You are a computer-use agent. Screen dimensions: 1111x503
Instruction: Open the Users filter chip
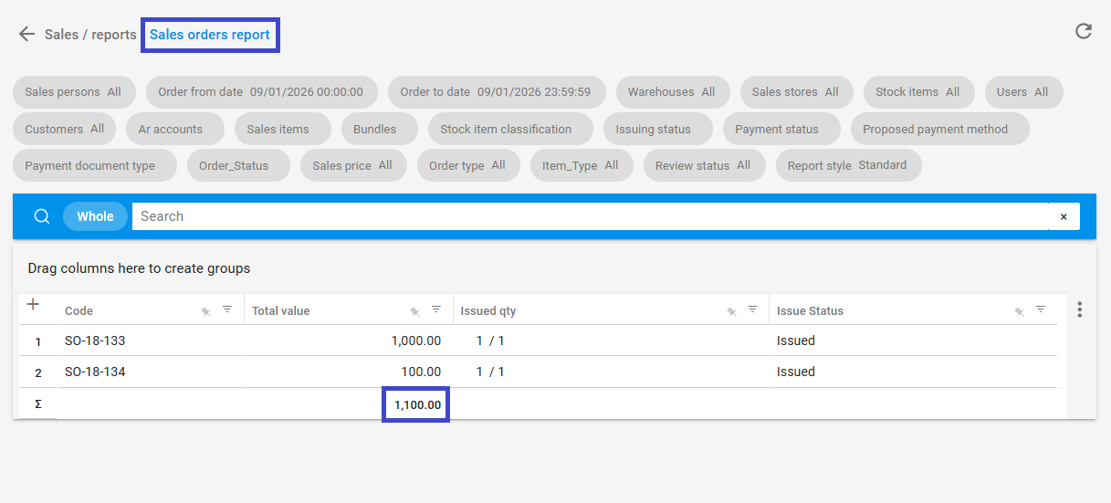tap(1022, 92)
